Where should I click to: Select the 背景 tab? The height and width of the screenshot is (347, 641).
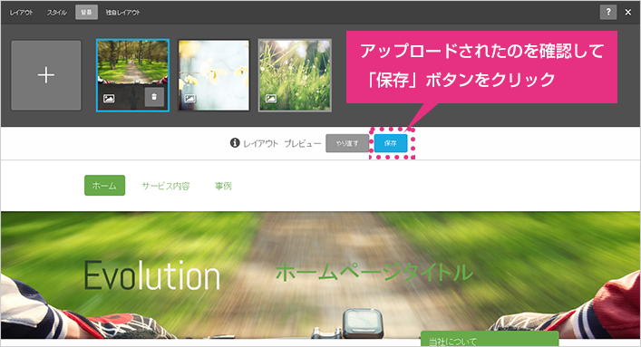[x=86, y=13]
